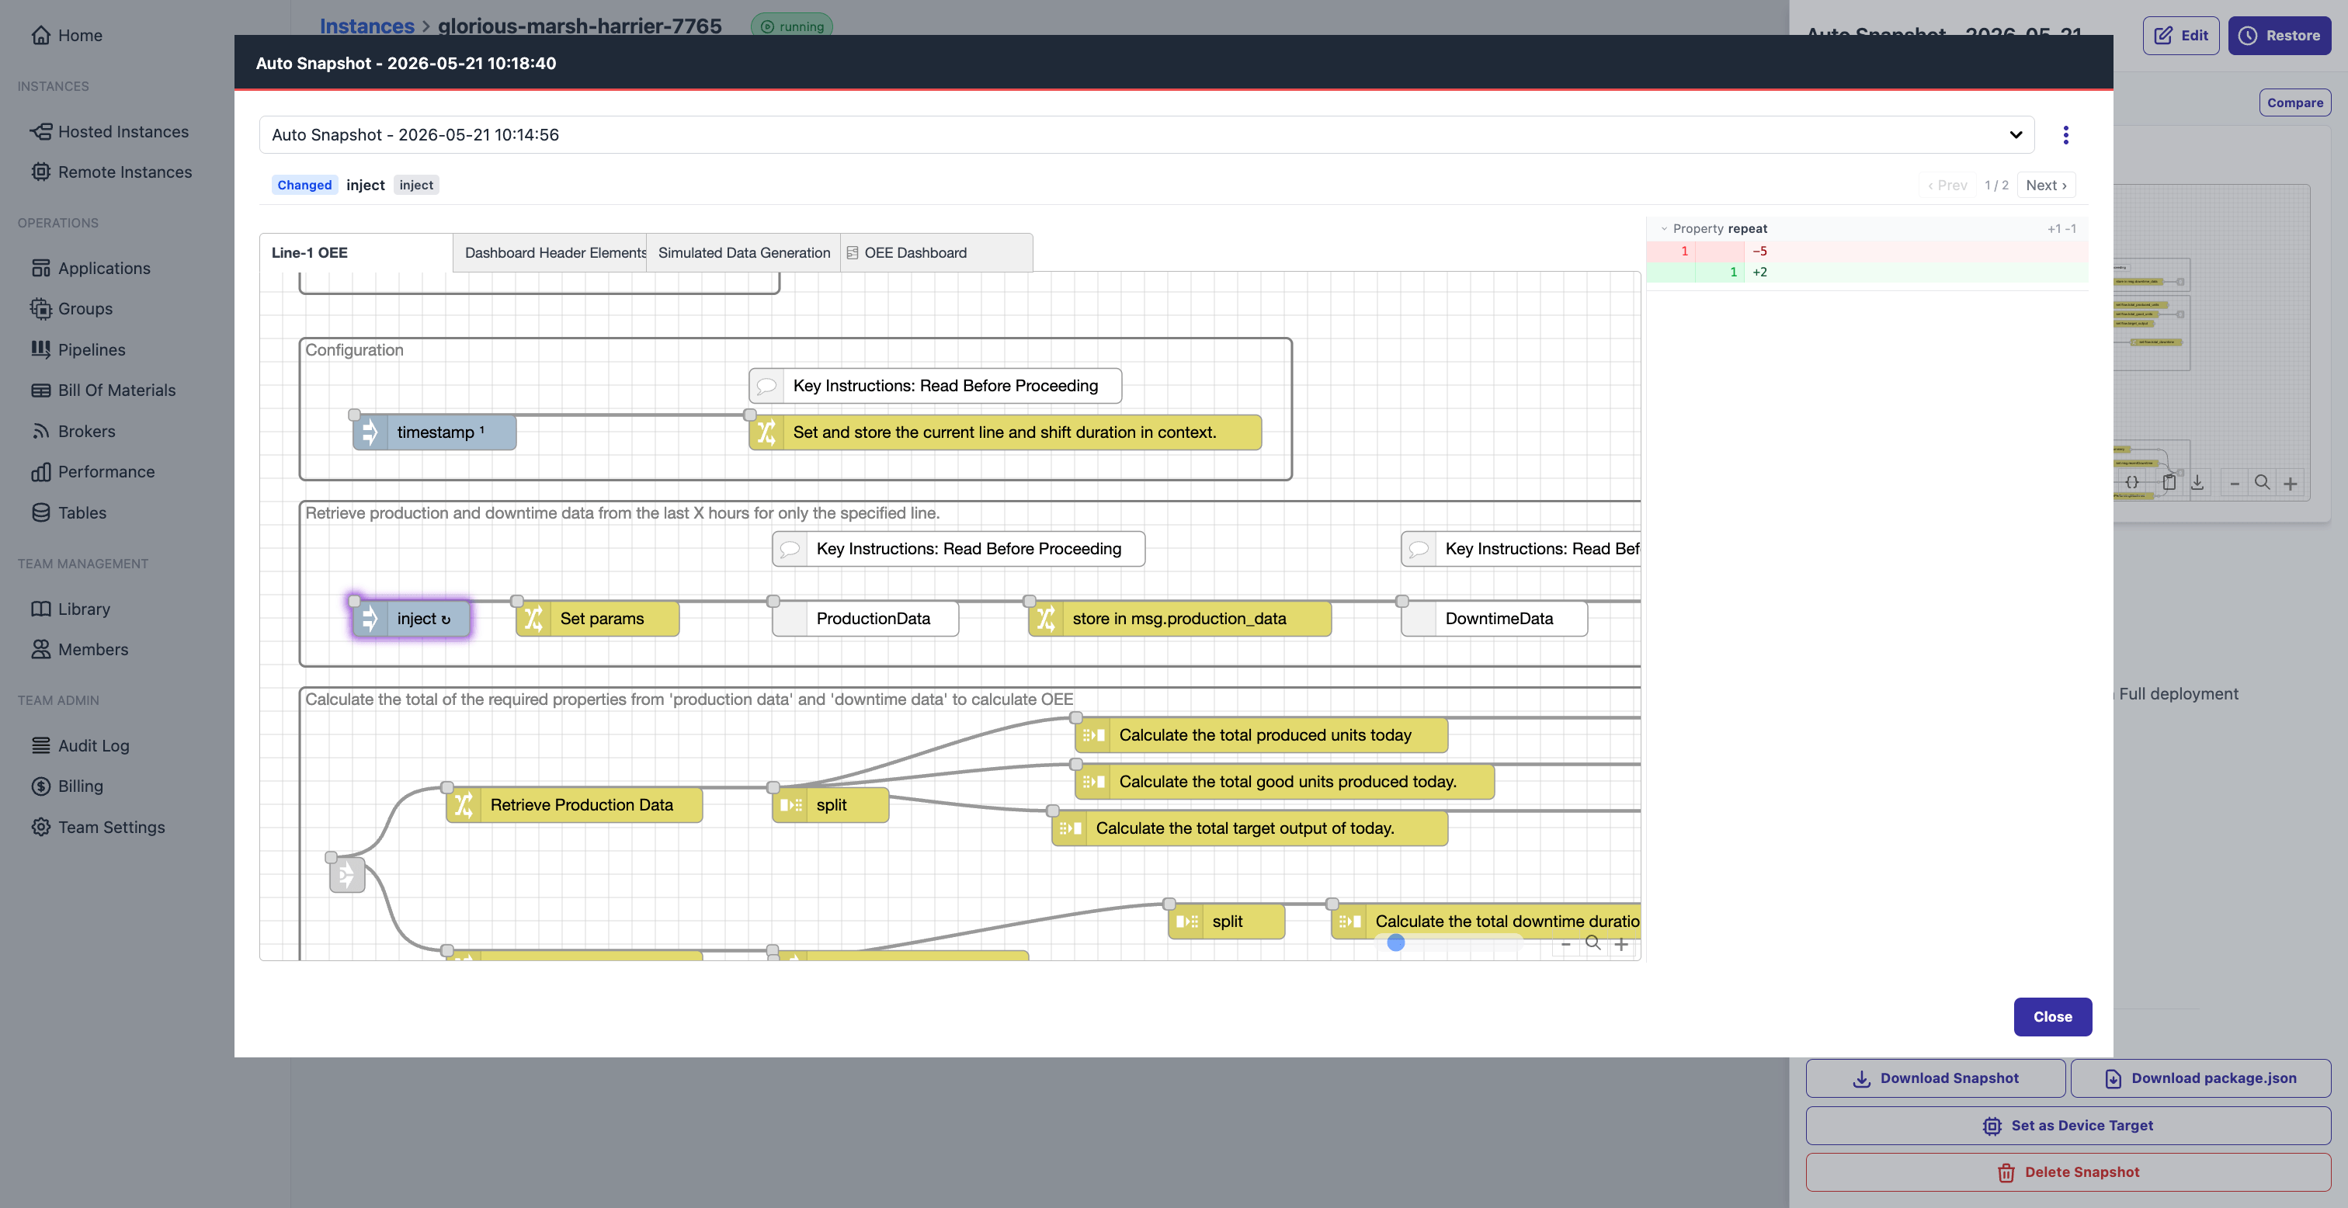Screen dimensions: 2348x1208
Task: Click the Performance chart icon
Action: (41, 471)
